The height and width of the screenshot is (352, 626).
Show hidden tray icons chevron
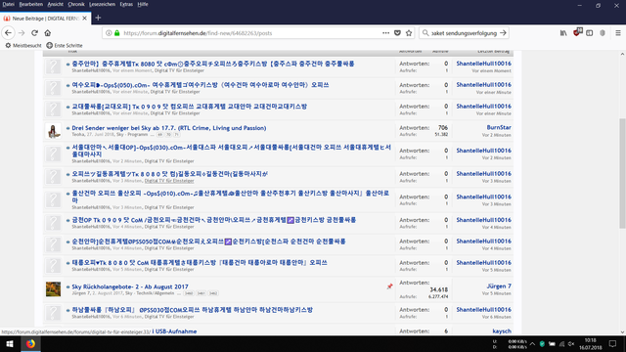pos(532,343)
